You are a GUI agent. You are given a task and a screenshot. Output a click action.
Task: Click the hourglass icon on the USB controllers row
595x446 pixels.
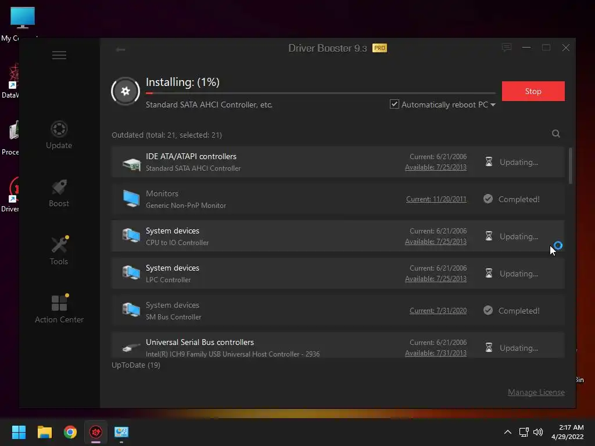pos(489,348)
